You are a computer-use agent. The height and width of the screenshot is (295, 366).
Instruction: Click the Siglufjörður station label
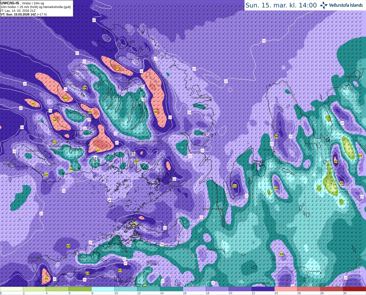[351, 77]
